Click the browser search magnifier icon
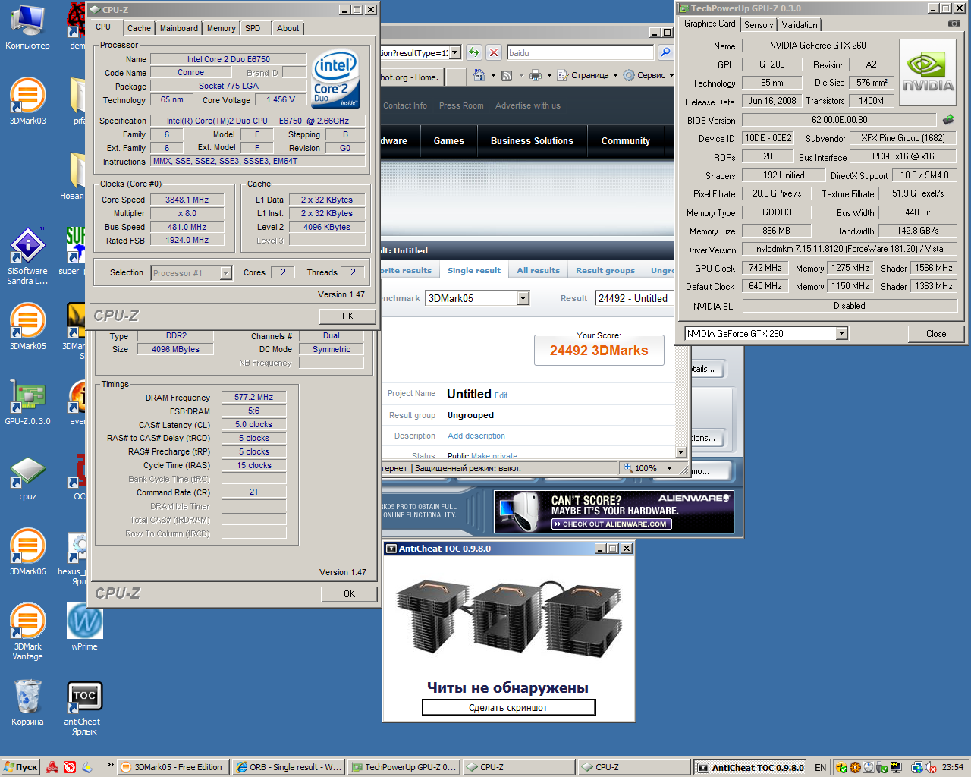This screenshot has width=971, height=777. 665,52
